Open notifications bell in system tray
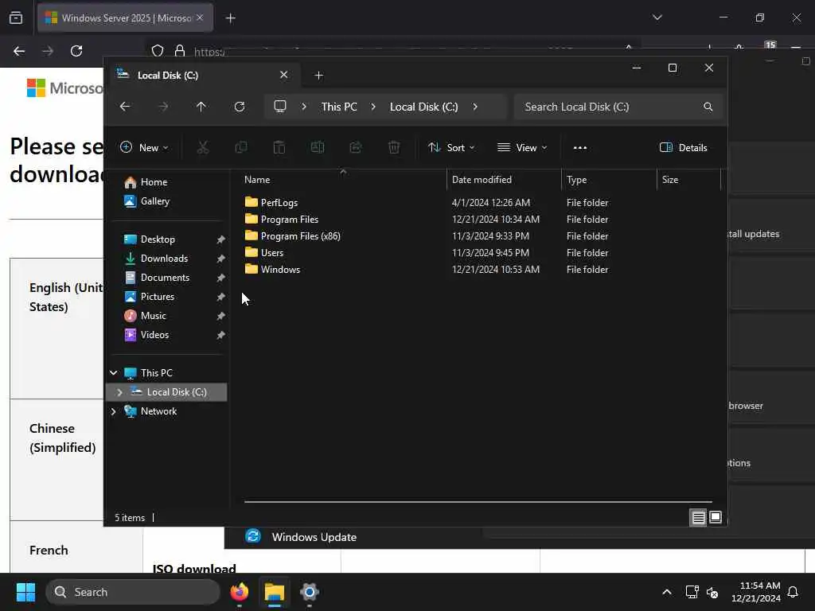The image size is (815, 611). (x=794, y=592)
